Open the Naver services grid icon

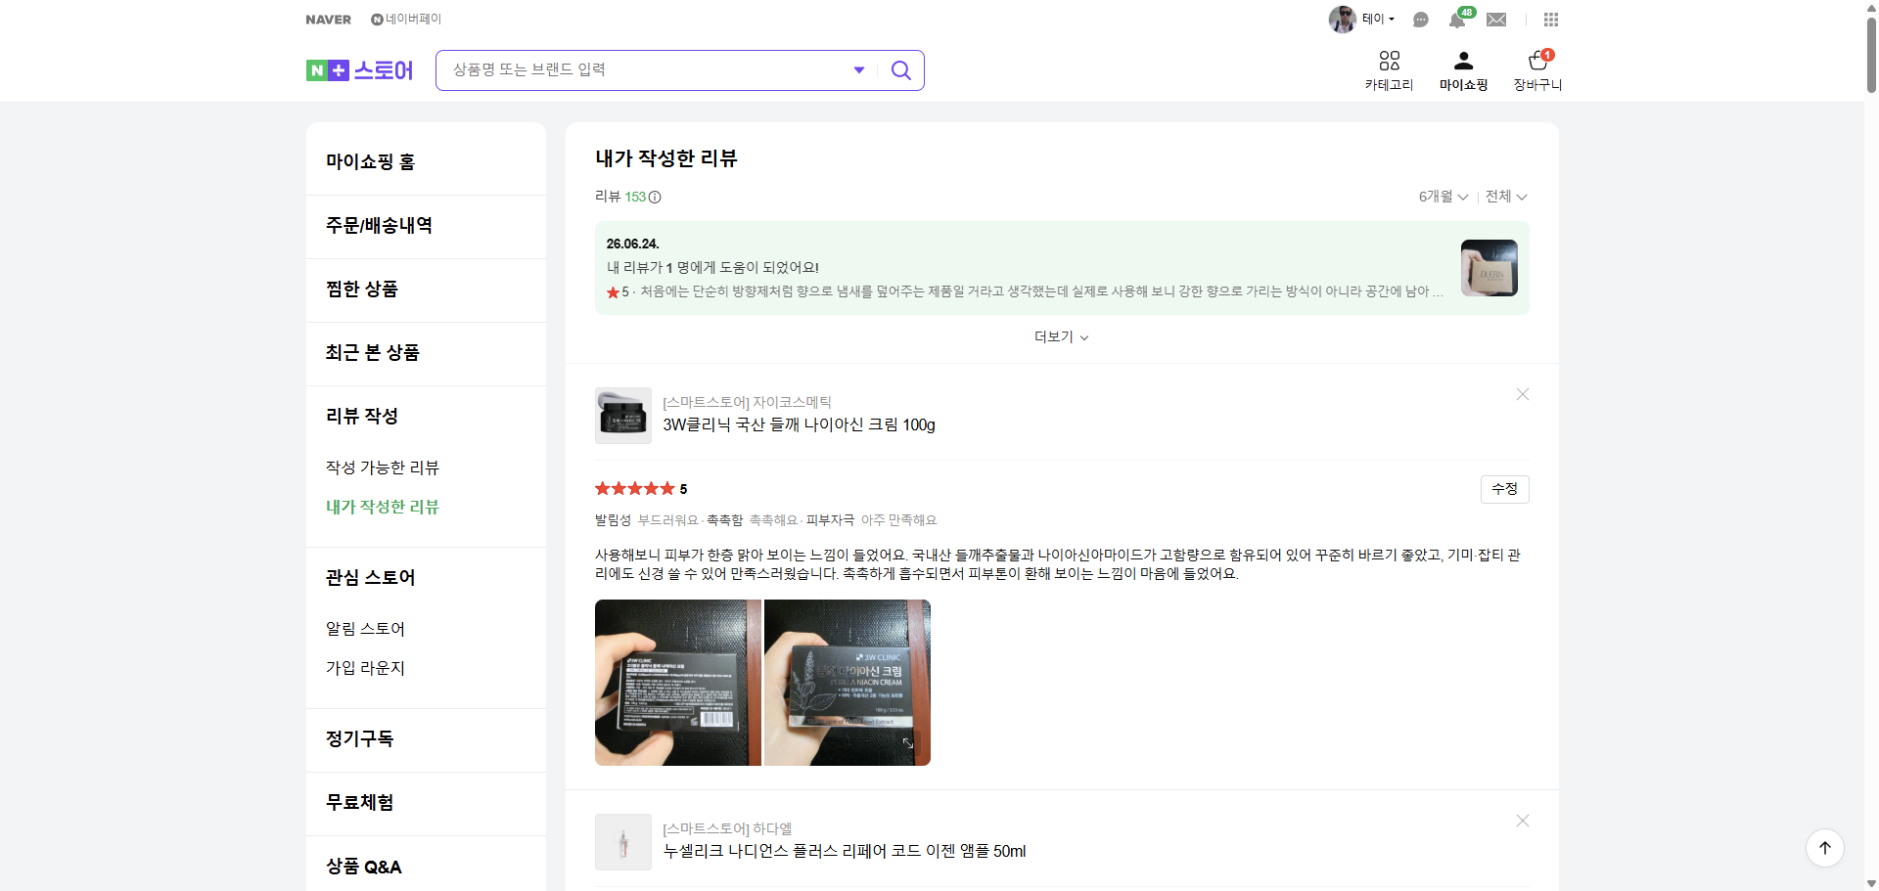(x=1551, y=20)
